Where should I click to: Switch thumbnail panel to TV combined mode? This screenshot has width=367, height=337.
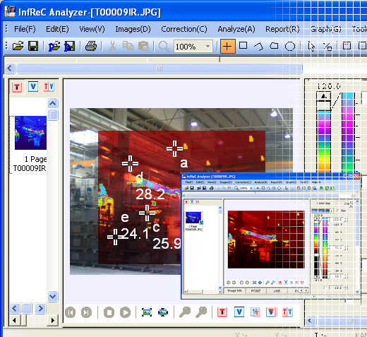point(49,87)
